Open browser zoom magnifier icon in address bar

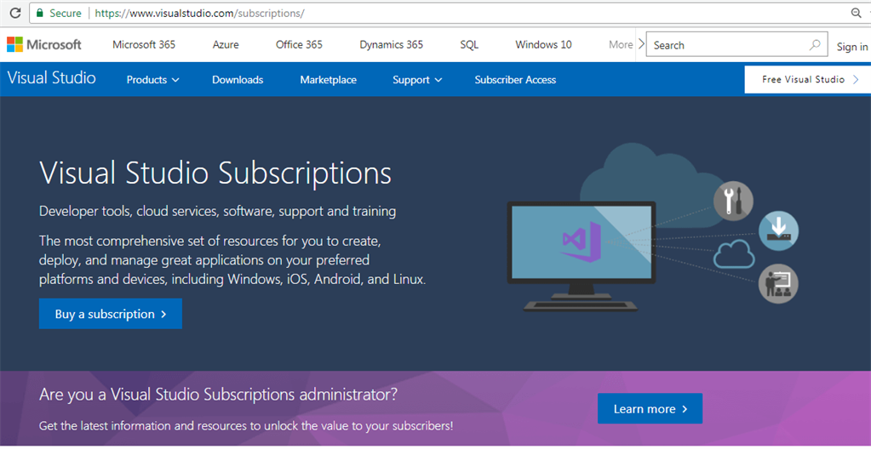click(856, 13)
